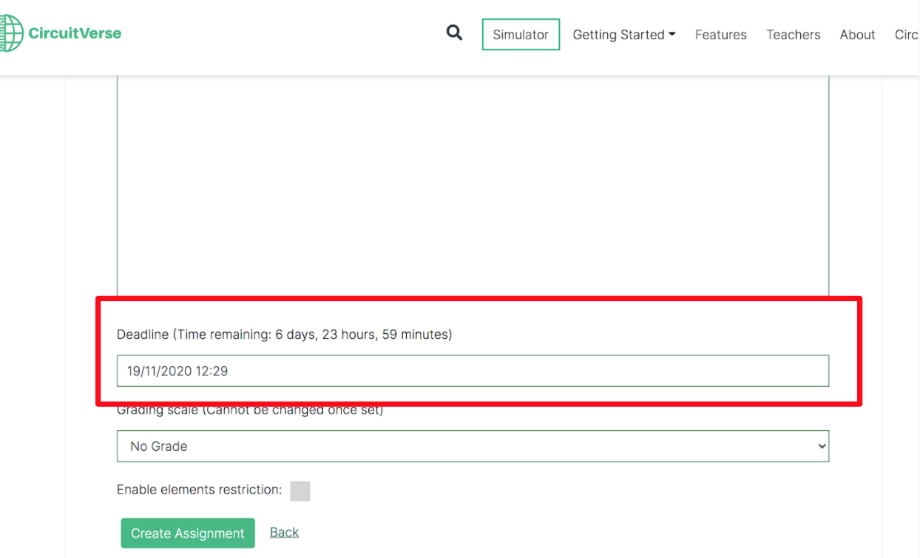Viewport: 920px width, 558px height.
Task: Open the Teachers nav item
Action: click(793, 35)
